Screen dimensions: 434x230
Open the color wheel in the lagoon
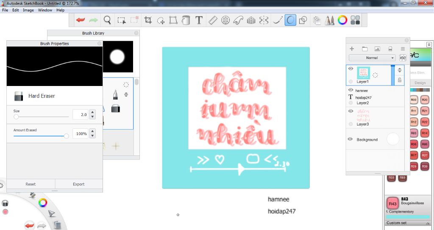(x=43, y=203)
